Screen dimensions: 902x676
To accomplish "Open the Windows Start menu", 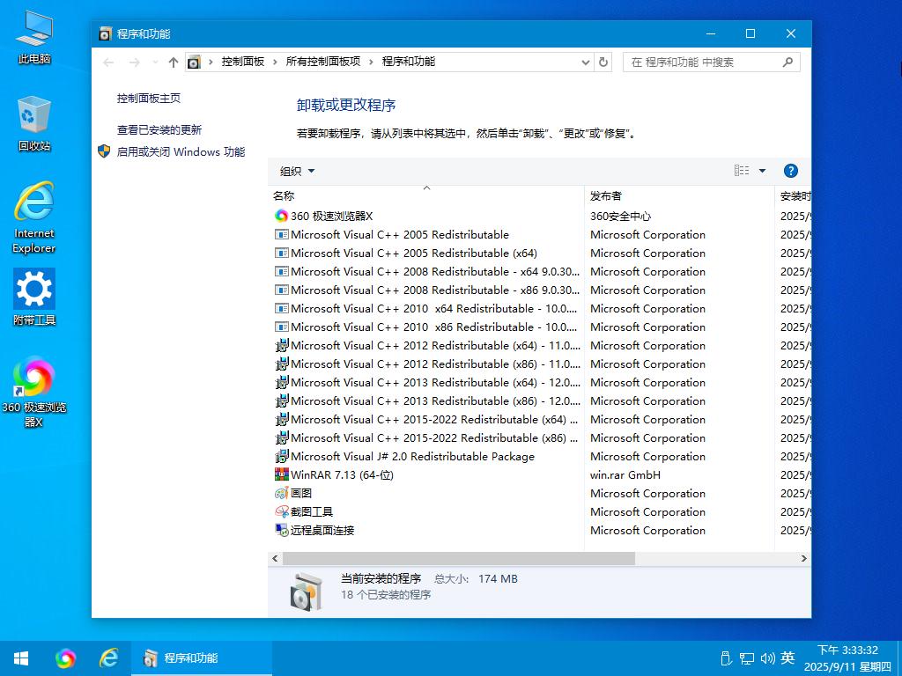I will pyautogui.click(x=21, y=658).
